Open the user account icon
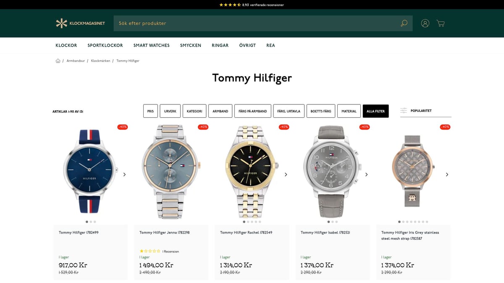Viewport: 504px width, 283px height. 425,23
